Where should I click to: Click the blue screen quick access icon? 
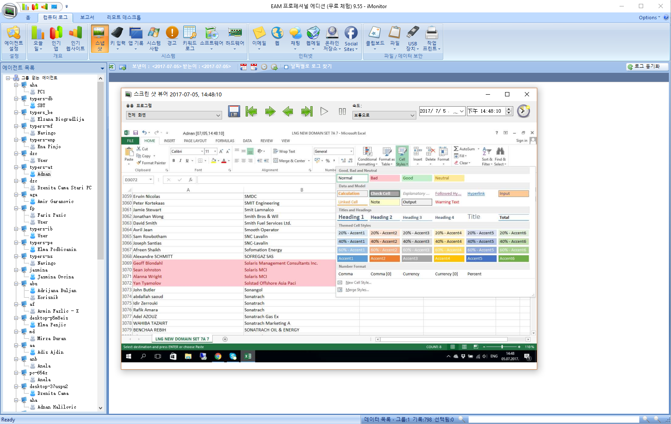pos(54,6)
